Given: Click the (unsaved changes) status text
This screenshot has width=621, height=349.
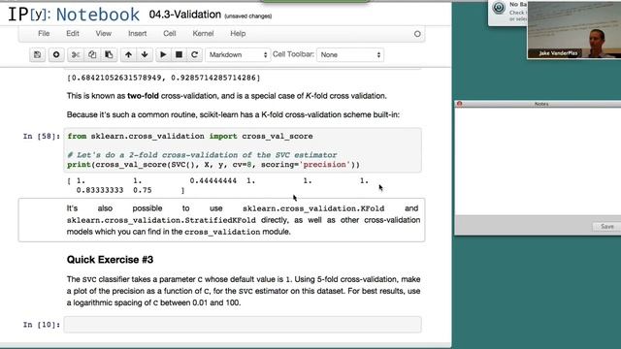Looking at the screenshot, I should (x=248, y=16).
